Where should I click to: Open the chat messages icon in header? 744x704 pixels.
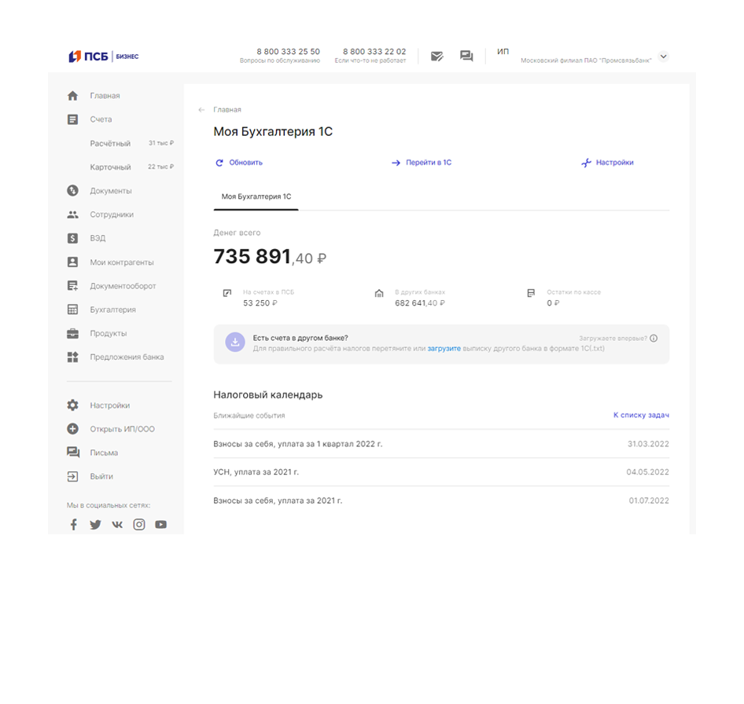click(x=466, y=57)
